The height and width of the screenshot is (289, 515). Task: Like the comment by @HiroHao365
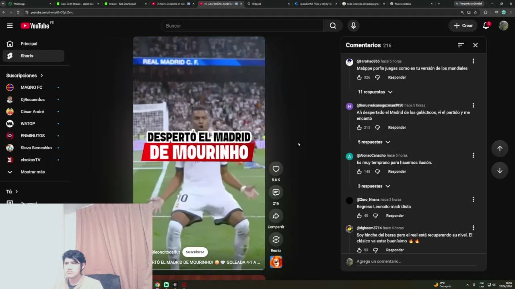(x=359, y=77)
